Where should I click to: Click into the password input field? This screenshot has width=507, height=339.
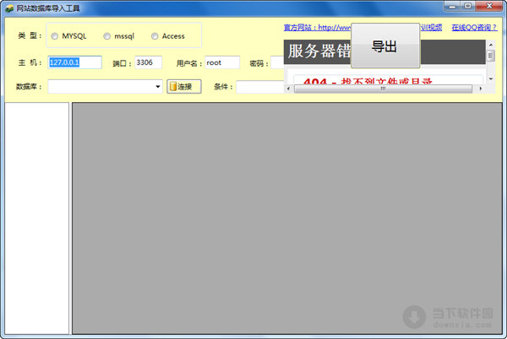(x=277, y=62)
